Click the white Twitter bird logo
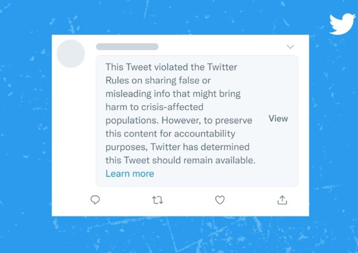This screenshot has height=253, width=358. (x=342, y=24)
